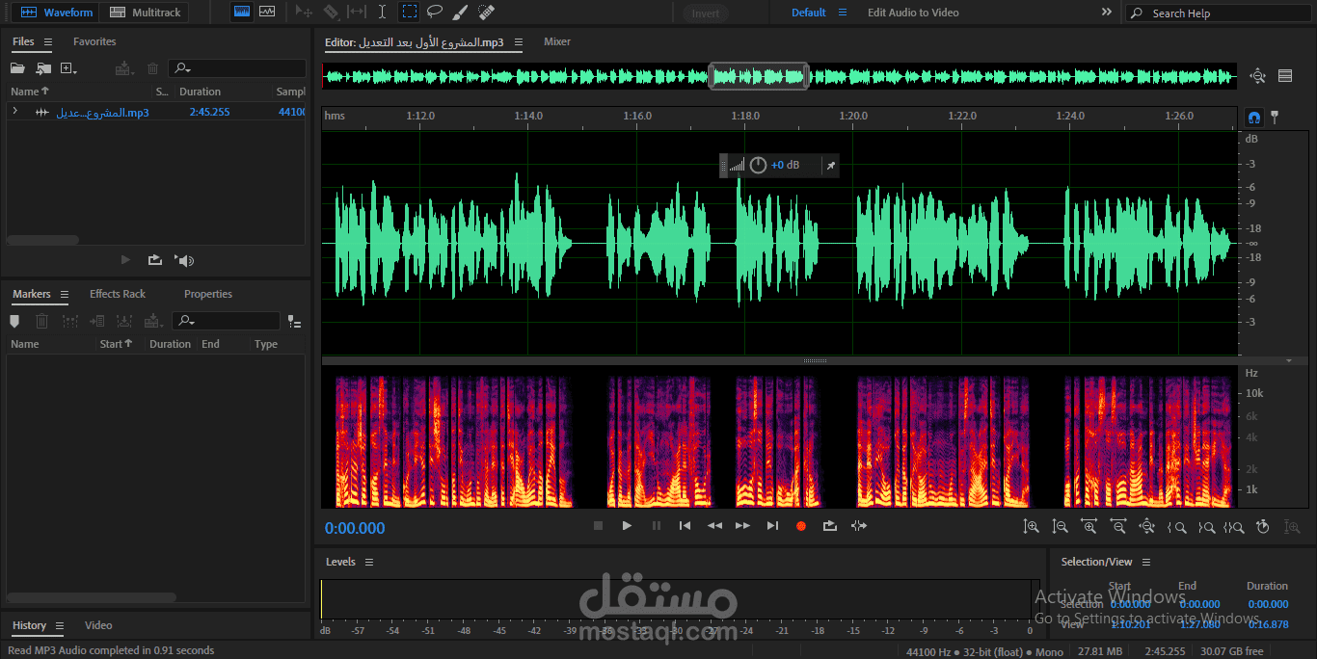Select the Time Selection tool
Image resolution: width=1317 pixels, height=659 pixels.
point(383,13)
